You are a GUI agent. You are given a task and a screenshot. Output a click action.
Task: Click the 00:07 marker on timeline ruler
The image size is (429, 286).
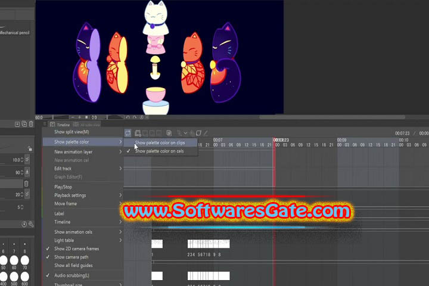(x=218, y=140)
